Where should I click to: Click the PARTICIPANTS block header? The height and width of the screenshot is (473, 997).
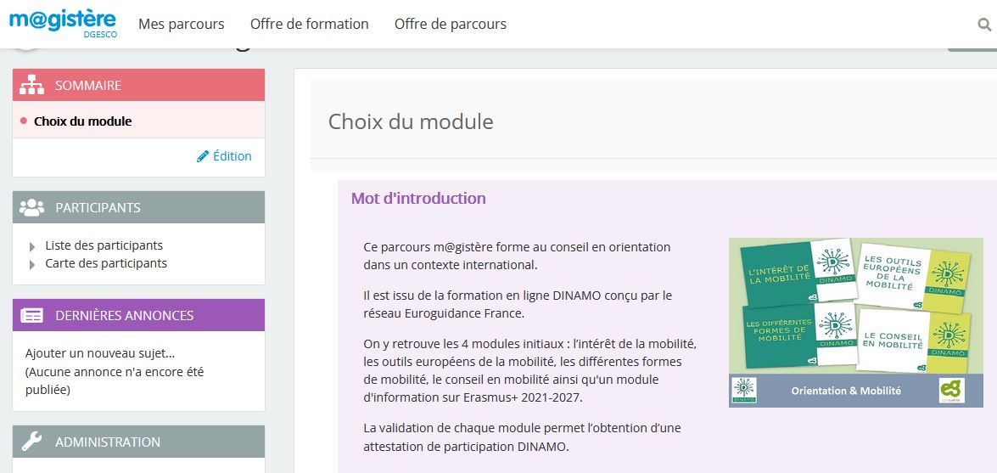click(138, 207)
